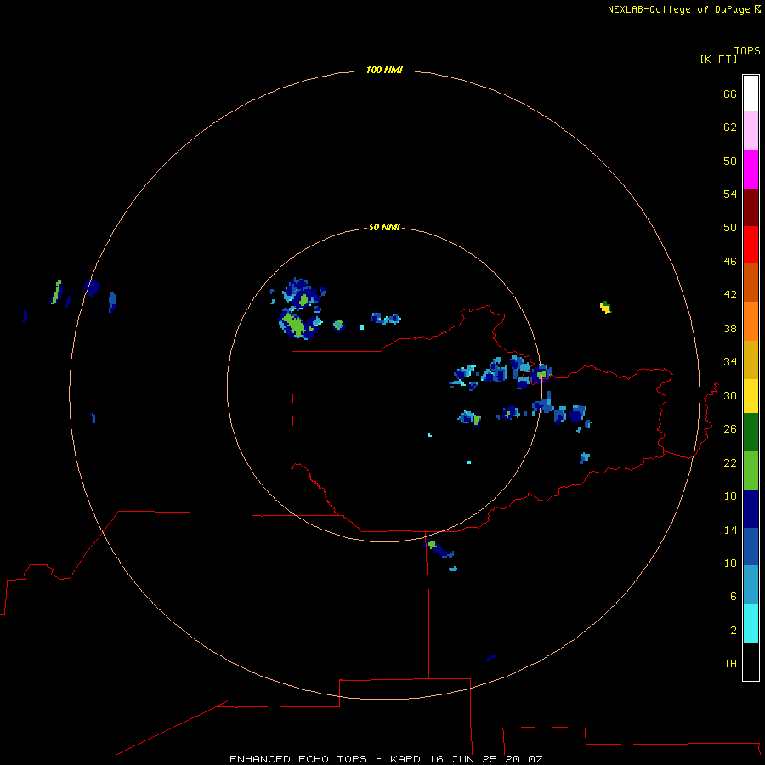Click the navy blue legend swatch

tap(751, 509)
